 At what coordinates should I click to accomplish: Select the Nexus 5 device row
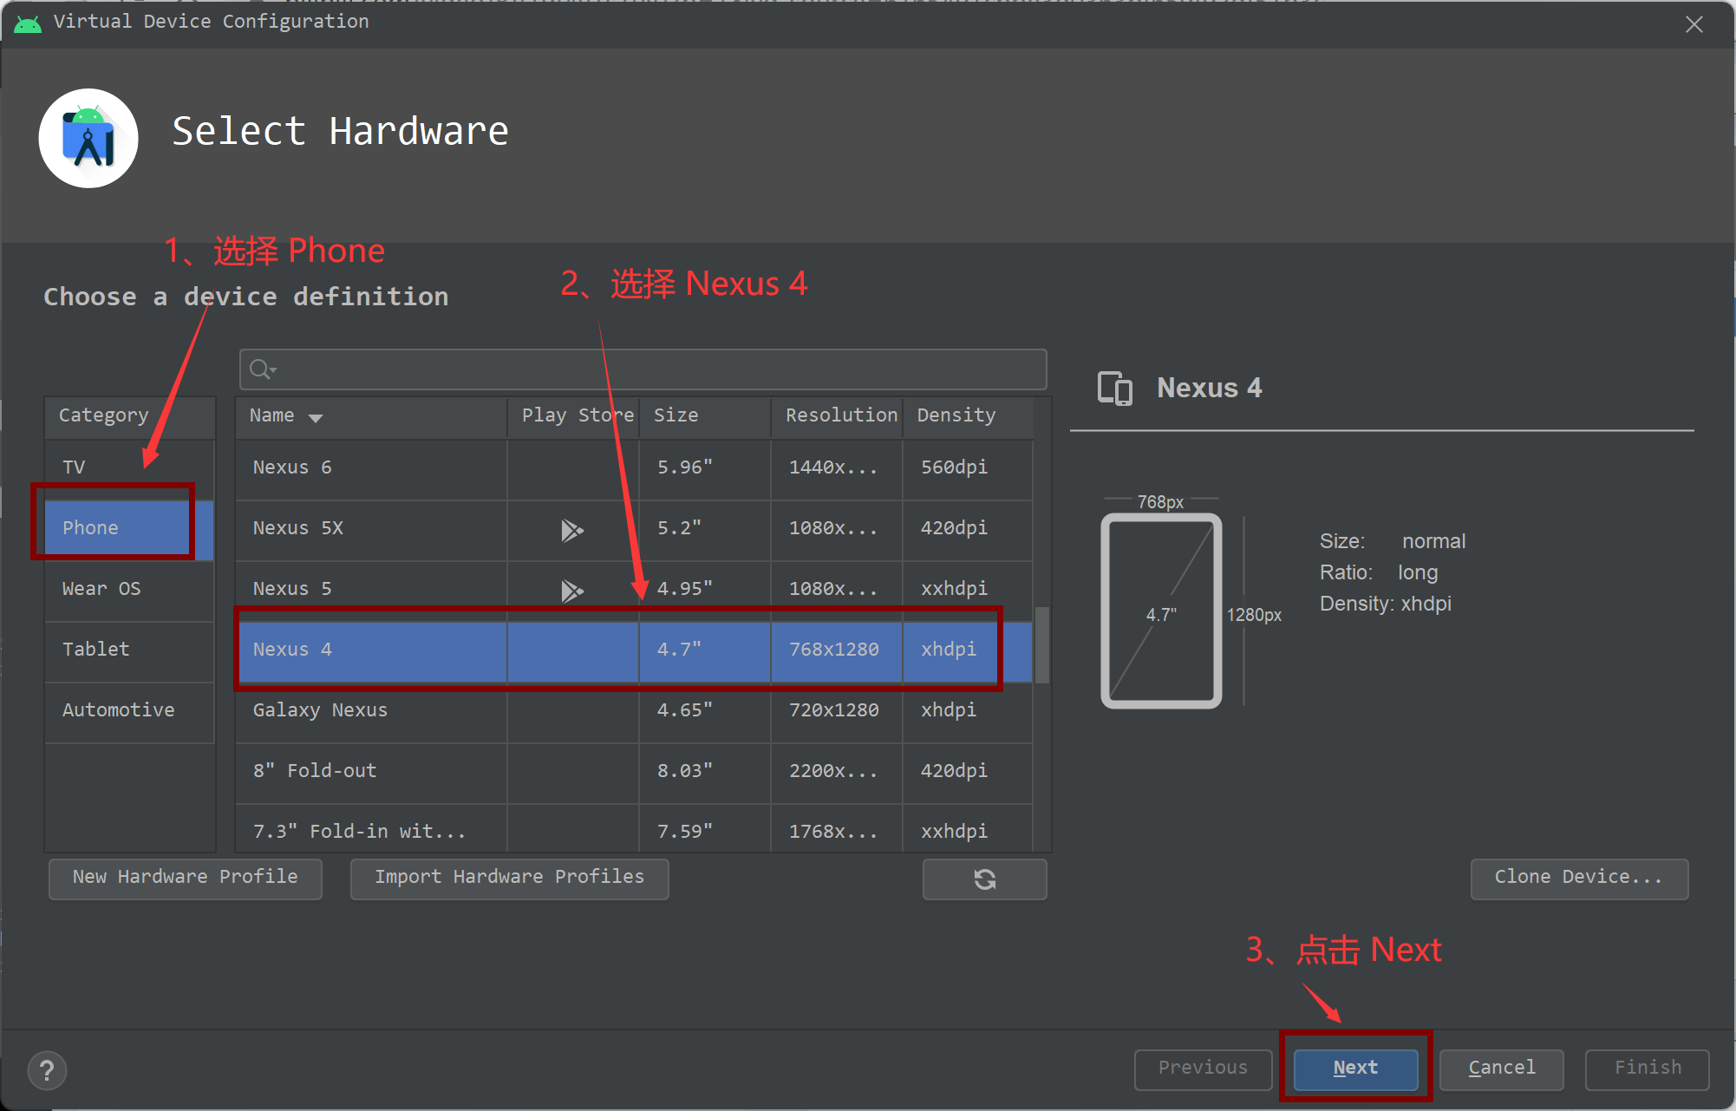click(x=634, y=589)
